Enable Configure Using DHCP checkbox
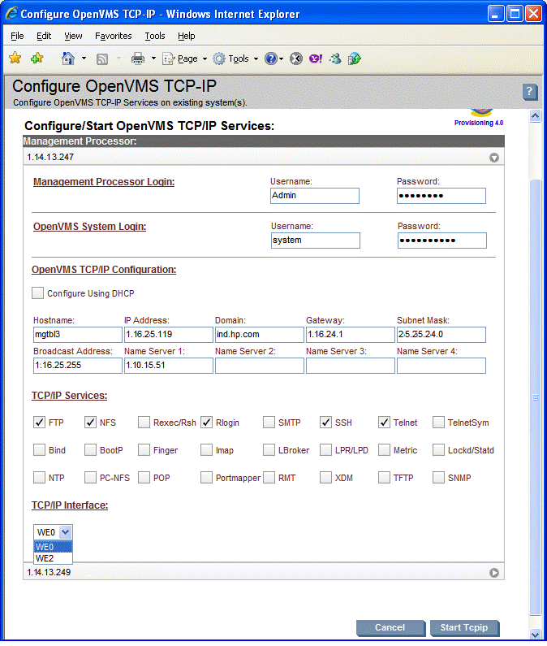 pyautogui.click(x=37, y=293)
